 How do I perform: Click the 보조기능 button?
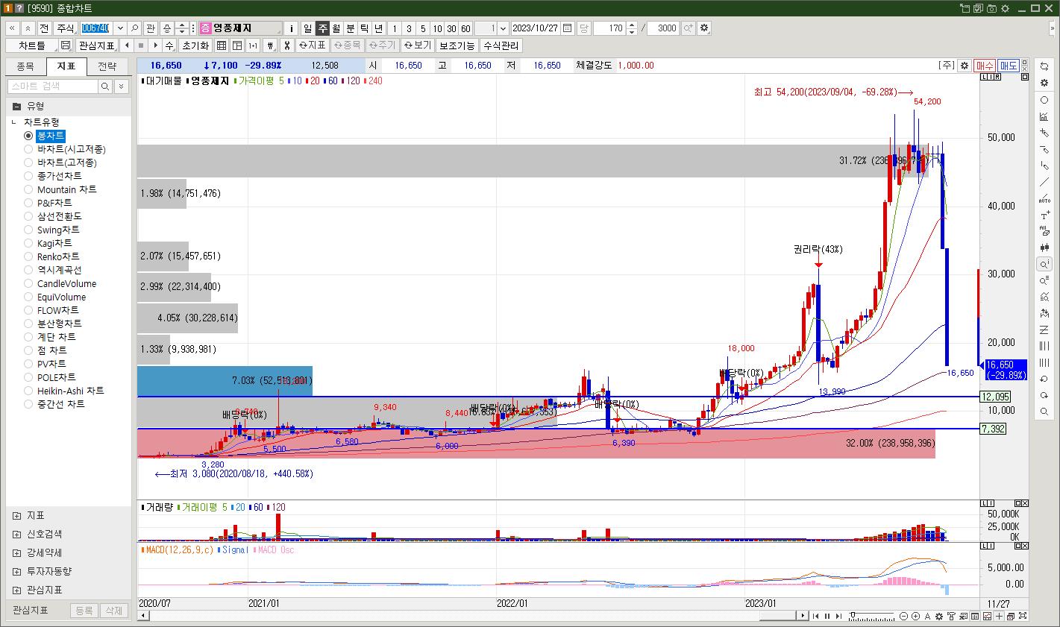457,45
